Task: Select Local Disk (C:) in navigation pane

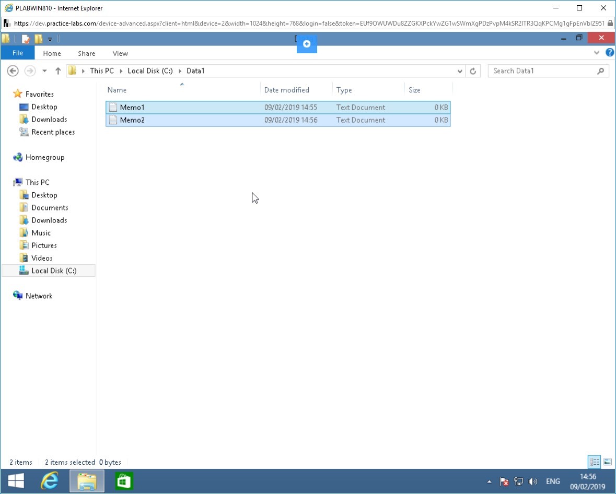Action: pos(49,270)
